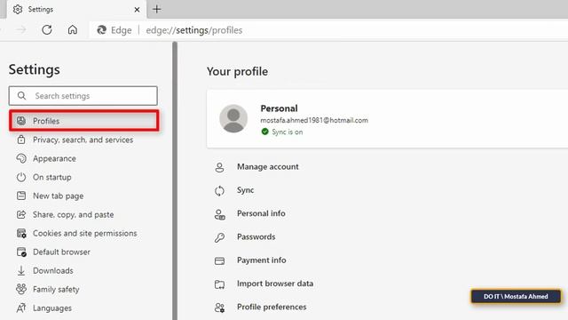The width and height of the screenshot is (568, 320).
Task: Click the Default browser icon
Action: tap(21, 252)
